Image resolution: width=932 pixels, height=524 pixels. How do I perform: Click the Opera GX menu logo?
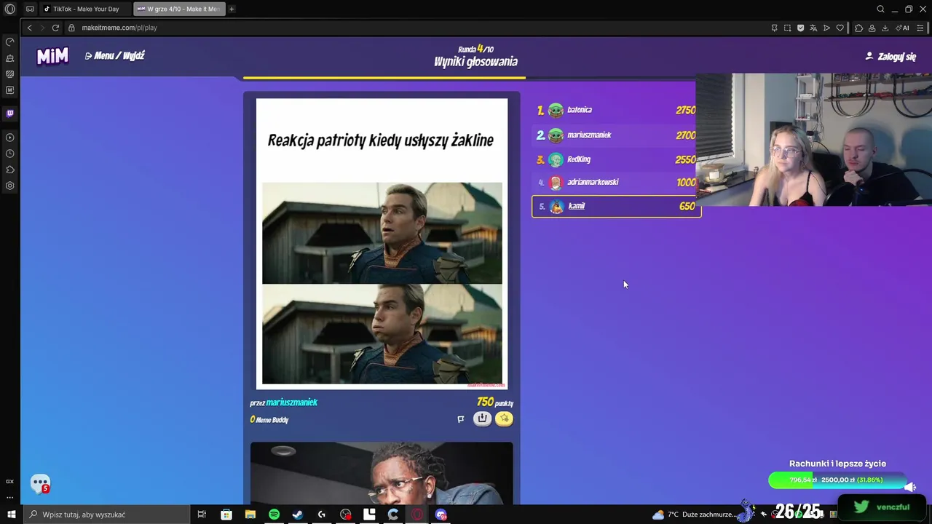tap(10, 9)
